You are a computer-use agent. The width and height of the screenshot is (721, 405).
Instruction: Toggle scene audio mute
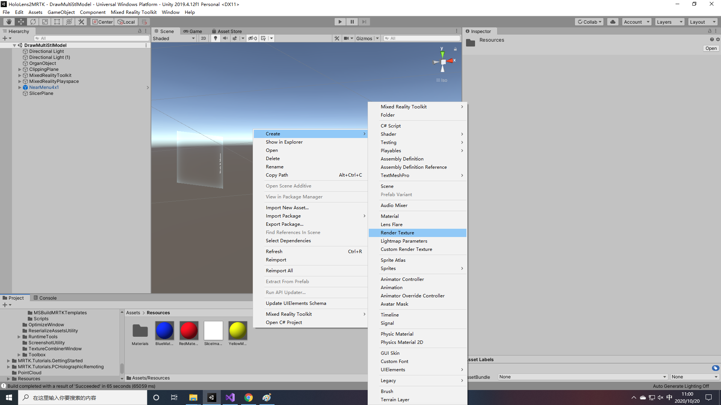tap(225, 38)
